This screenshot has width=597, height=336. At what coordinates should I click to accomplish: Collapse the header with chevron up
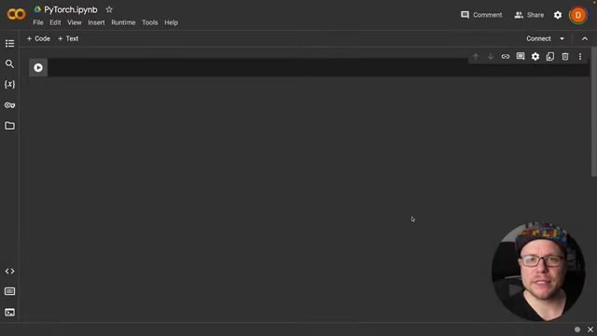point(585,38)
